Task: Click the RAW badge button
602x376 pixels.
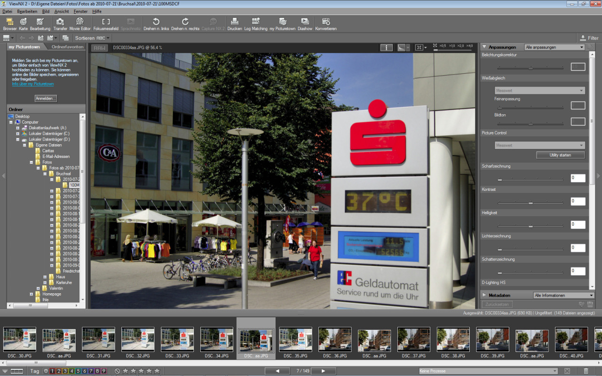Action: point(99,47)
